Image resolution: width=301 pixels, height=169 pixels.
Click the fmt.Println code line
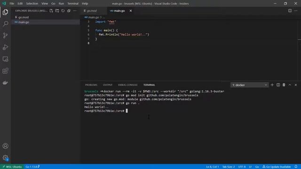point(124,34)
